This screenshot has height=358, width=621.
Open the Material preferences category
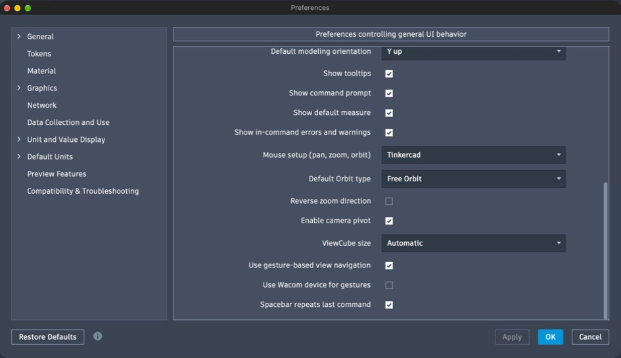click(x=41, y=71)
